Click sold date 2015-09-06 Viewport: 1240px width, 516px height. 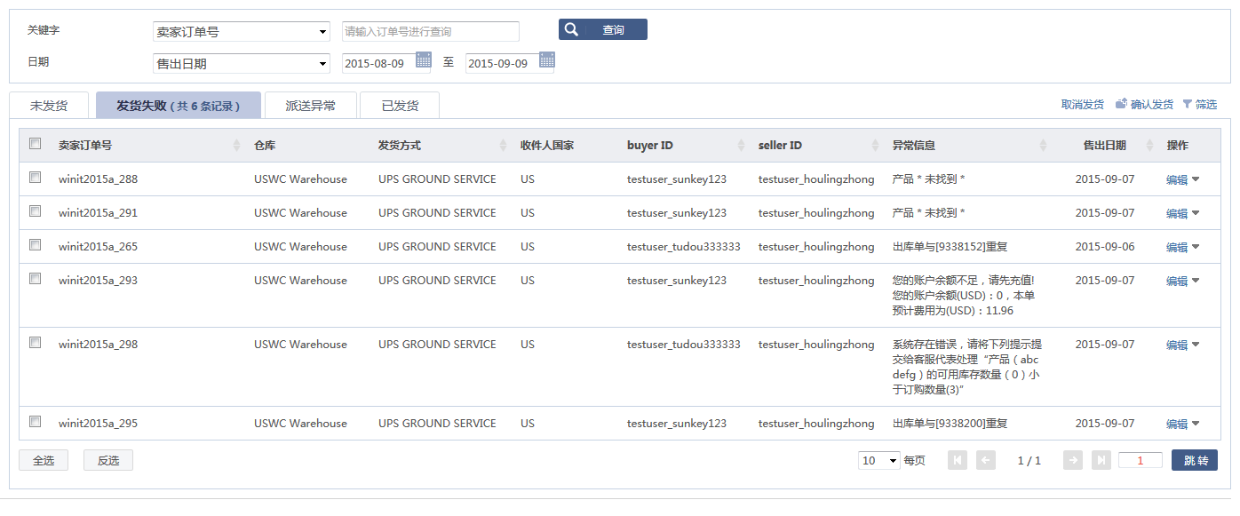point(1105,247)
